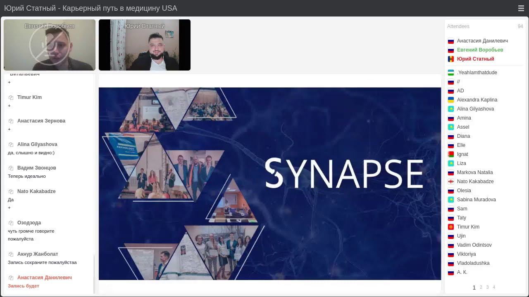
Task: Click the flag icon next to Amina
Action: point(451,118)
